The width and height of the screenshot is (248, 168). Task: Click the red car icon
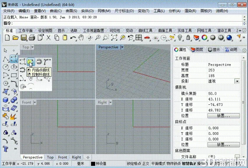(x=147, y=38)
